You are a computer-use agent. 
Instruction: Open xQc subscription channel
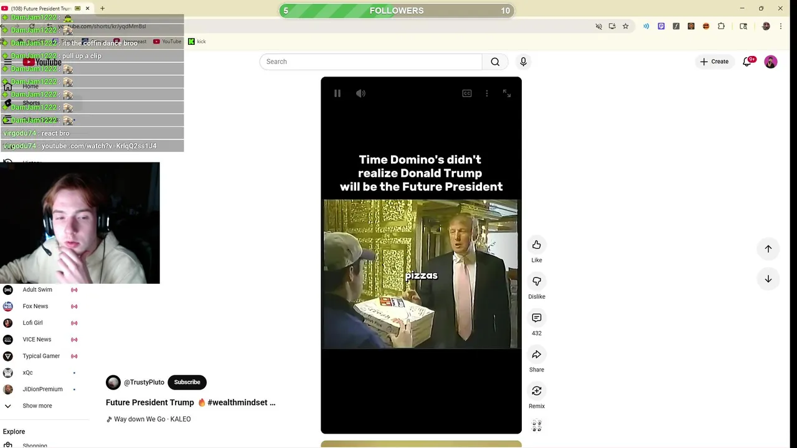coord(27,373)
